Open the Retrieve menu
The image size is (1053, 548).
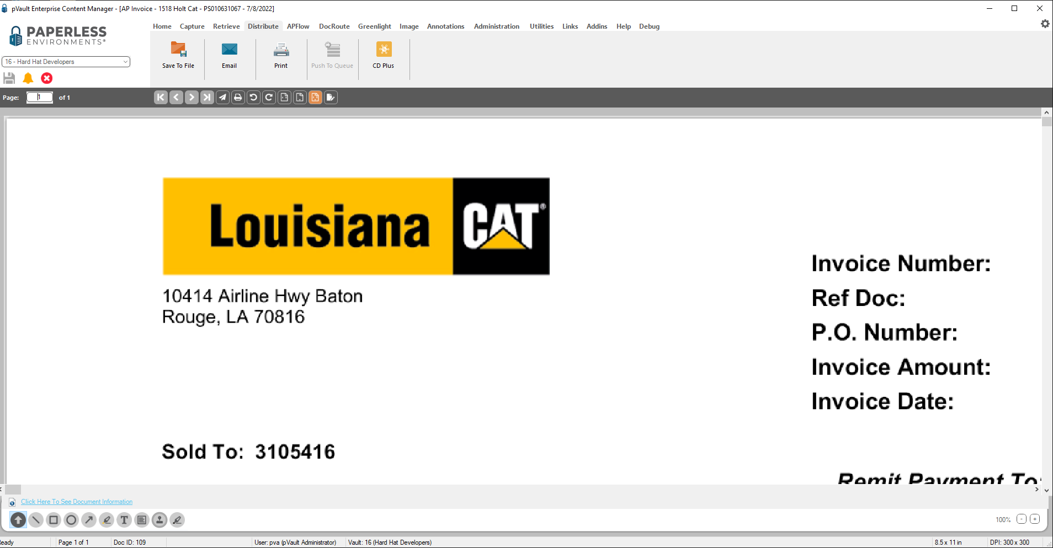[226, 26]
